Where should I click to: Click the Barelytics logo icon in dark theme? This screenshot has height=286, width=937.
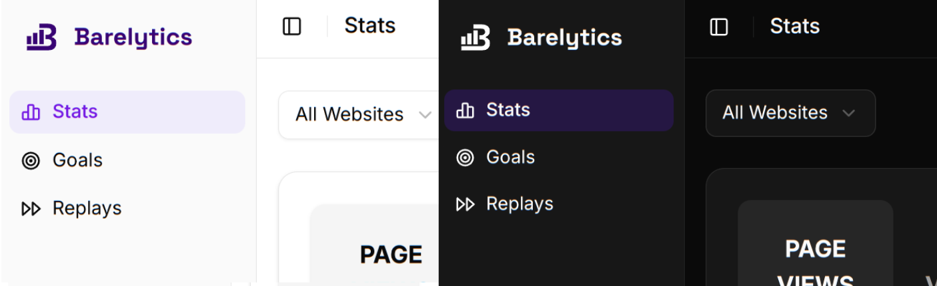pos(475,38)
